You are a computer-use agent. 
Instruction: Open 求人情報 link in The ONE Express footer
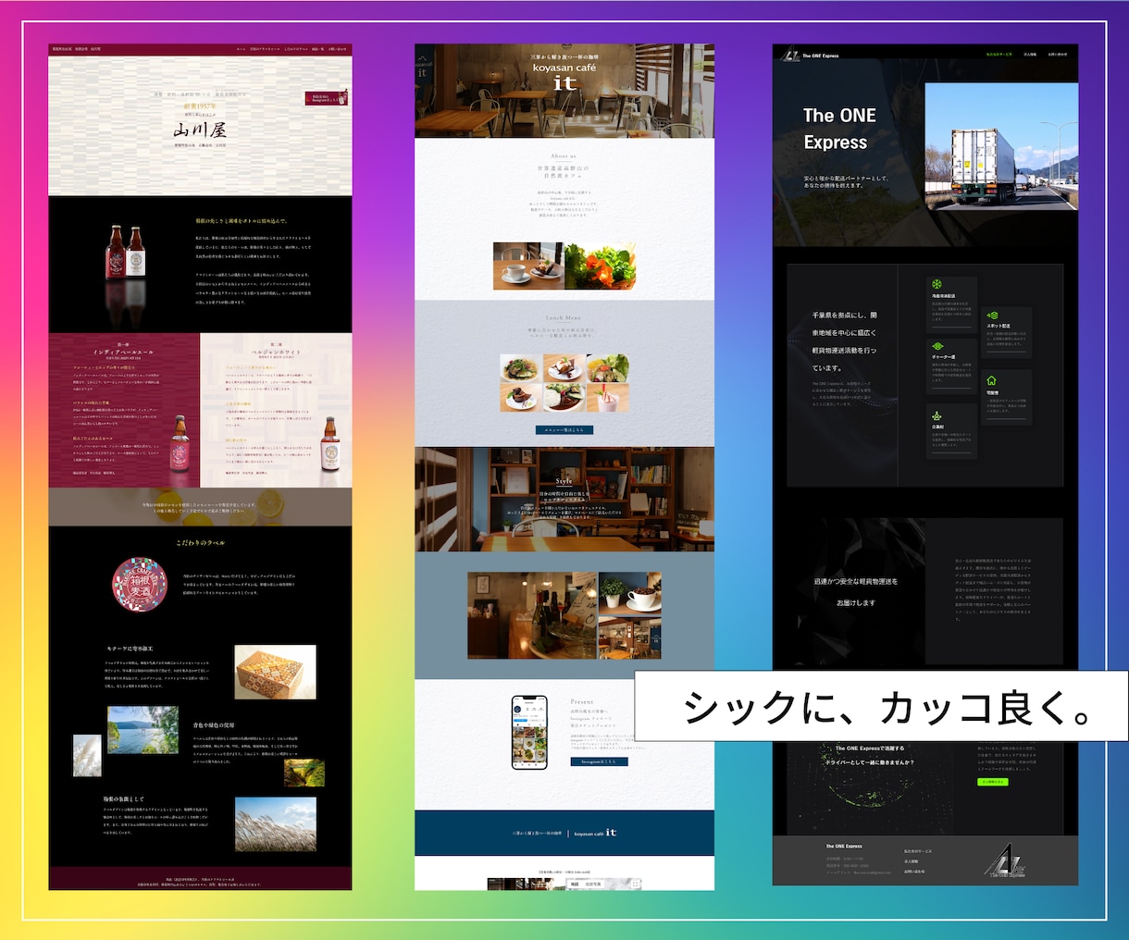912,861
